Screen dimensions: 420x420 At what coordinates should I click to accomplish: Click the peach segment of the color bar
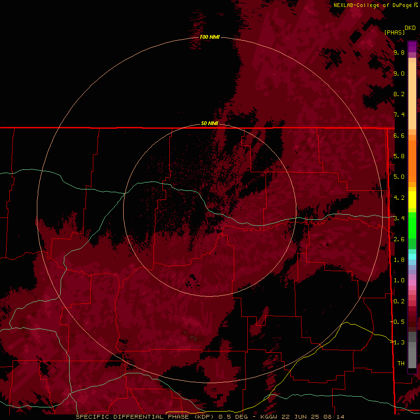[412, 94]
